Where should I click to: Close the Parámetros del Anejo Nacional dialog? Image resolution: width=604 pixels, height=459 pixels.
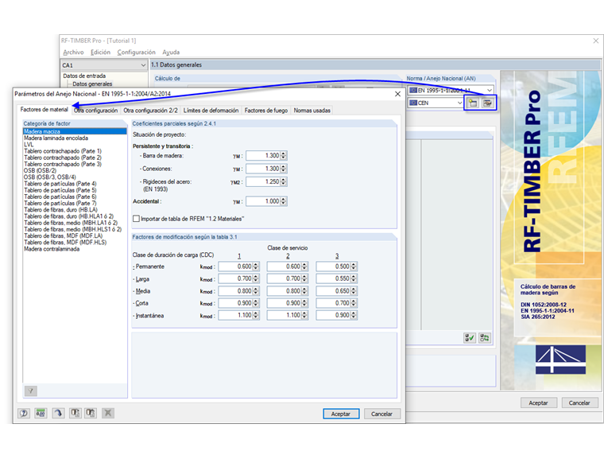[397, 94]
